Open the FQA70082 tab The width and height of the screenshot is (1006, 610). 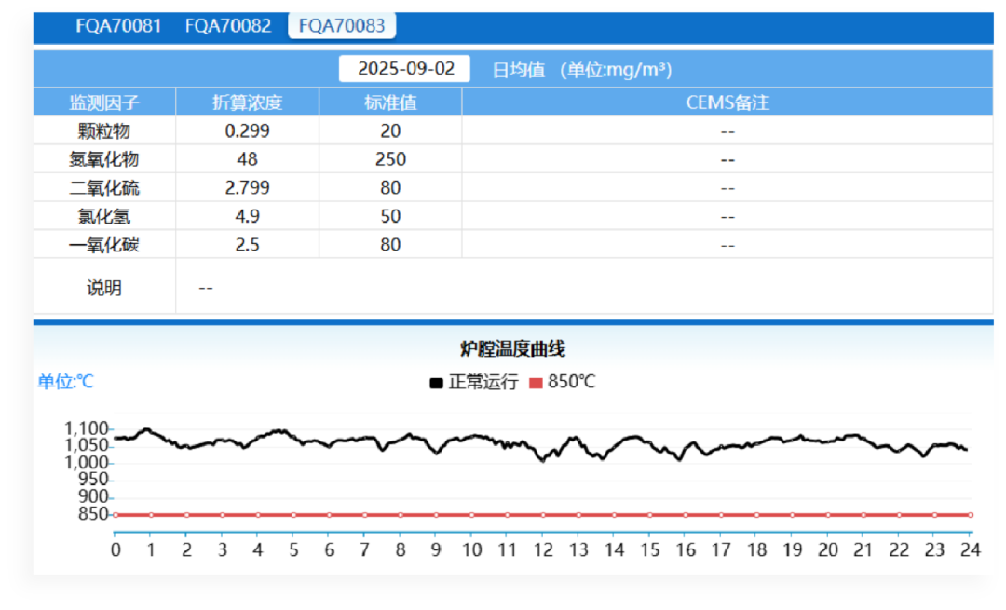pos(228,25)
